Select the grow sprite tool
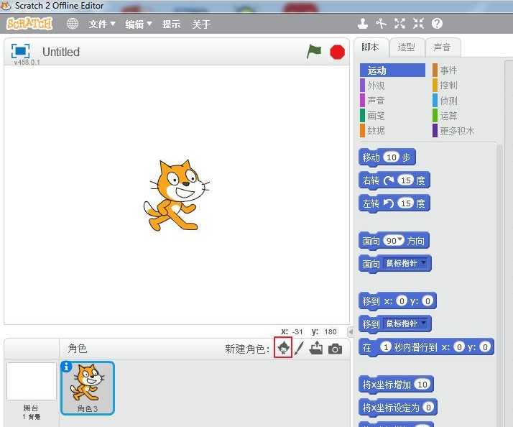Screen dimensions: 513x427 pos(399,24)
